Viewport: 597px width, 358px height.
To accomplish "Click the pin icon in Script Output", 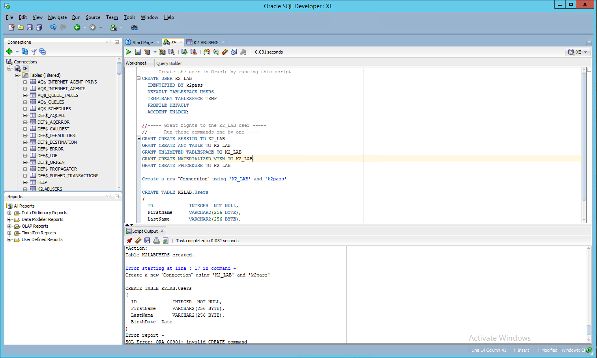I will (x=129, y=241).
